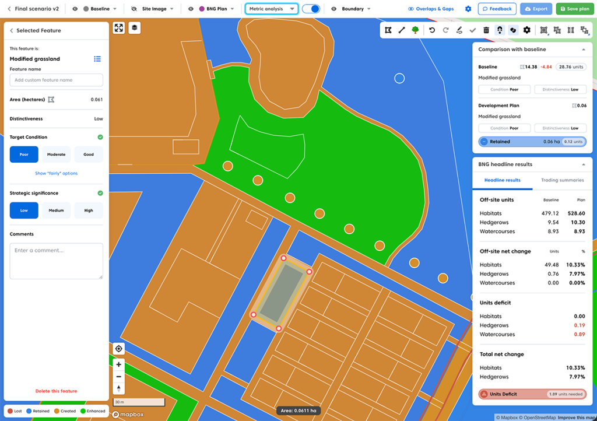Open the Headline results tab

pyautogui.click(x=503, y=180)
